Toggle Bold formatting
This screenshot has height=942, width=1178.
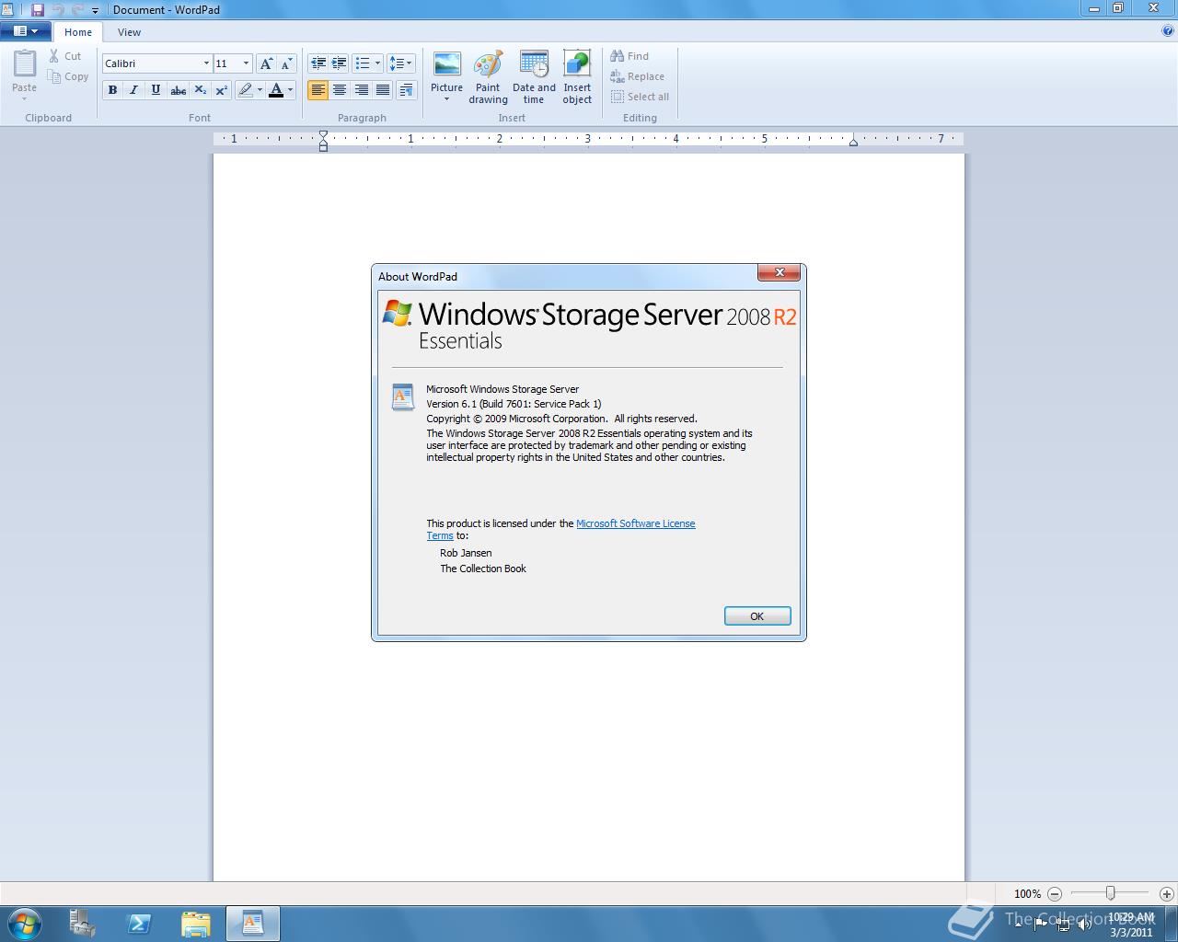click(x=112, y=90)
